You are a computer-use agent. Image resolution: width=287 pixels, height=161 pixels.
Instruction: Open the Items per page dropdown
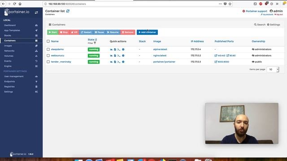(x=273, y=69)
